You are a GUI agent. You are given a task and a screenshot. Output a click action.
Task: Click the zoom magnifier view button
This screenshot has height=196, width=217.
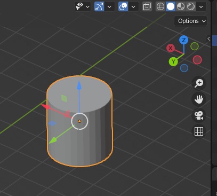[199, 83]
